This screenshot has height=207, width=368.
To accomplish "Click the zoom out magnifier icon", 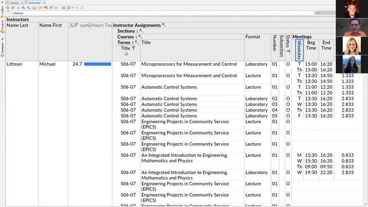I will pos(28,7).
